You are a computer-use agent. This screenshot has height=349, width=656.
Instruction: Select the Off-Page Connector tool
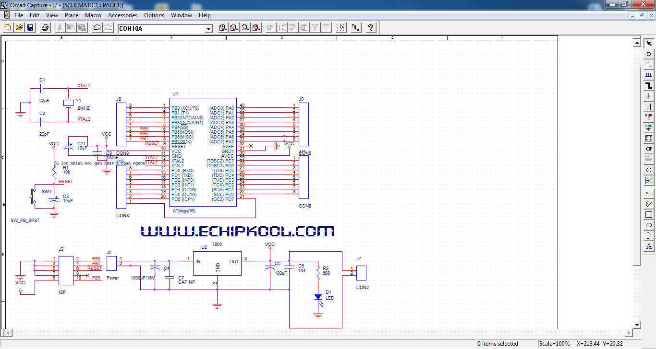point(649,170)
